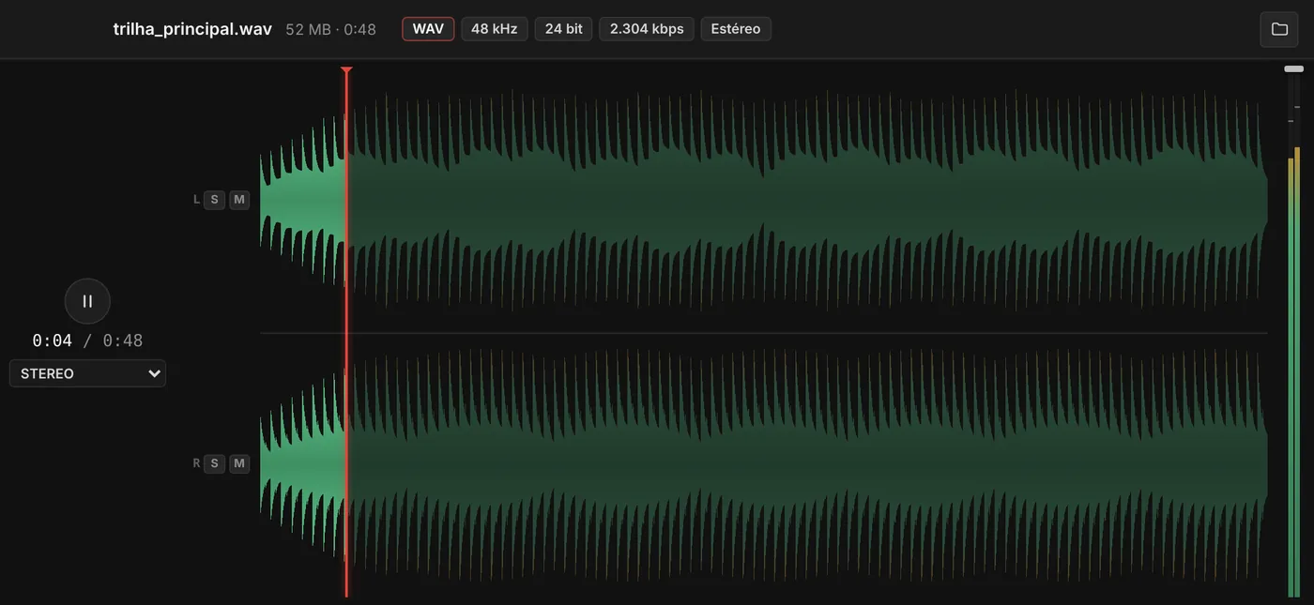Click the file name trilha_principal.wav
1314x605 pixels.
[x=192, y=29]
